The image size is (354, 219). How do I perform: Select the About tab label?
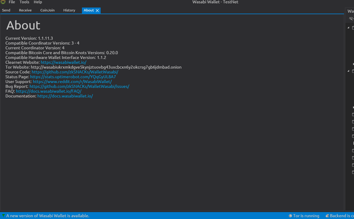(x=89, y=10)
